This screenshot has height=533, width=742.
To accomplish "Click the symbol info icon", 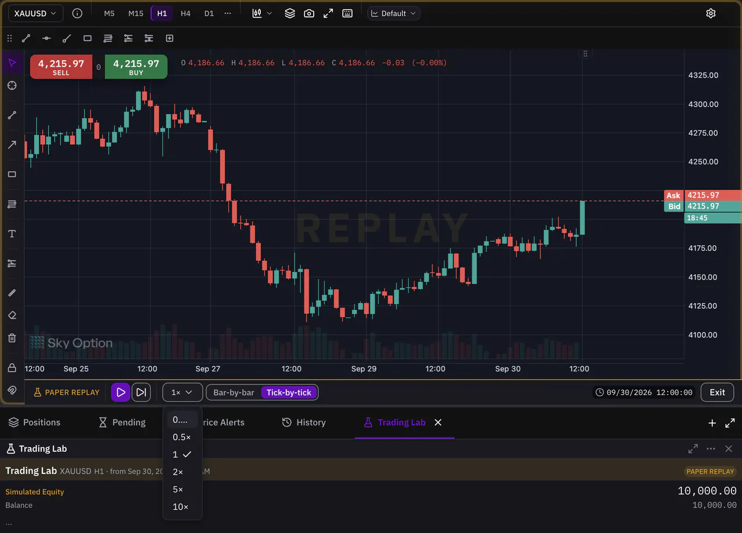I will [77, 13].
